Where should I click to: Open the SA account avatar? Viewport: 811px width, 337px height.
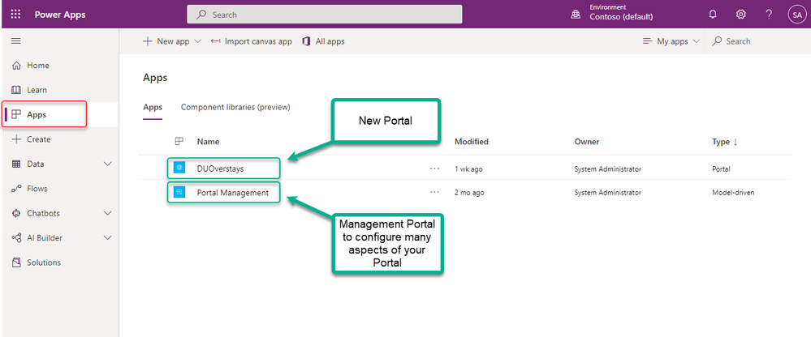pos(796,15)
